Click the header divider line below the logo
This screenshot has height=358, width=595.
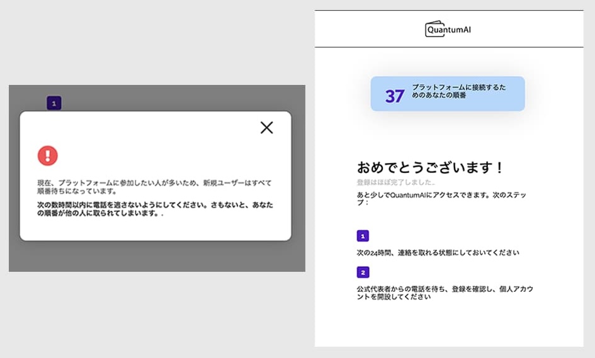click(449, 47)
